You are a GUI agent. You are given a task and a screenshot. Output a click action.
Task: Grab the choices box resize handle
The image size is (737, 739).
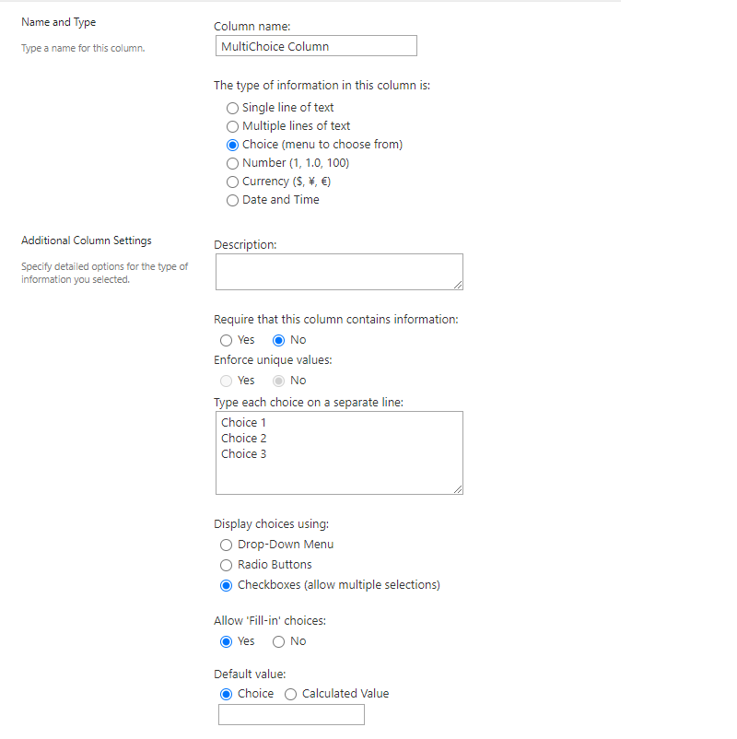(x=458, y=489)
